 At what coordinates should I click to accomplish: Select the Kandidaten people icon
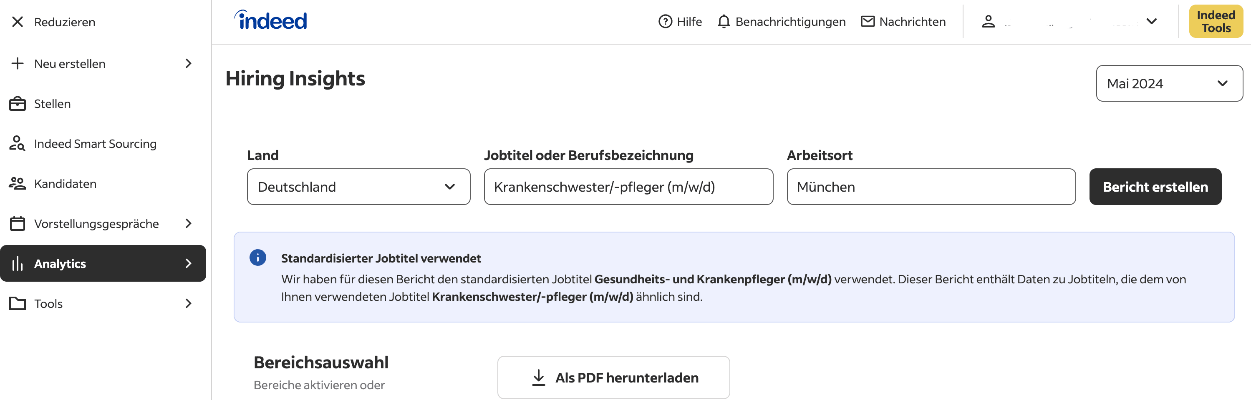pos(18,183)
